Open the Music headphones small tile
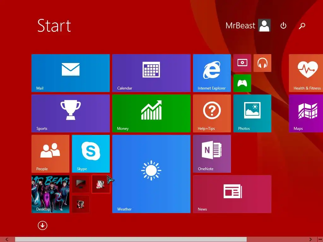 (262, 63)
